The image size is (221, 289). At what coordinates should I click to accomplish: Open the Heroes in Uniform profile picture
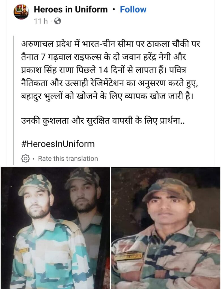[21, 12]
